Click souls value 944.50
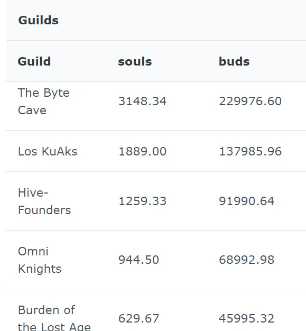This screenshot has width=306, height=331. coord(138,260)
